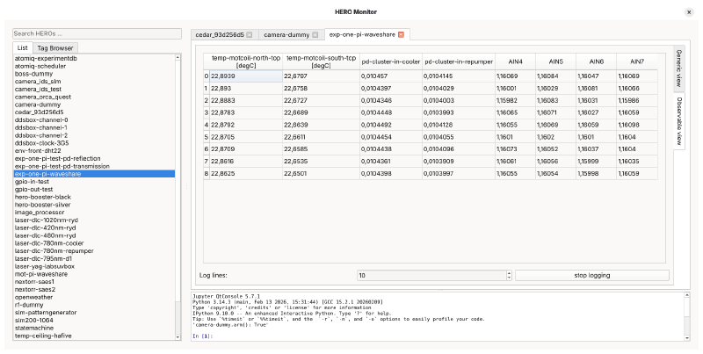This screenshot has width=703, height=354.
Task: Click the AIN7 column header
Action: (x=637, y=61)
